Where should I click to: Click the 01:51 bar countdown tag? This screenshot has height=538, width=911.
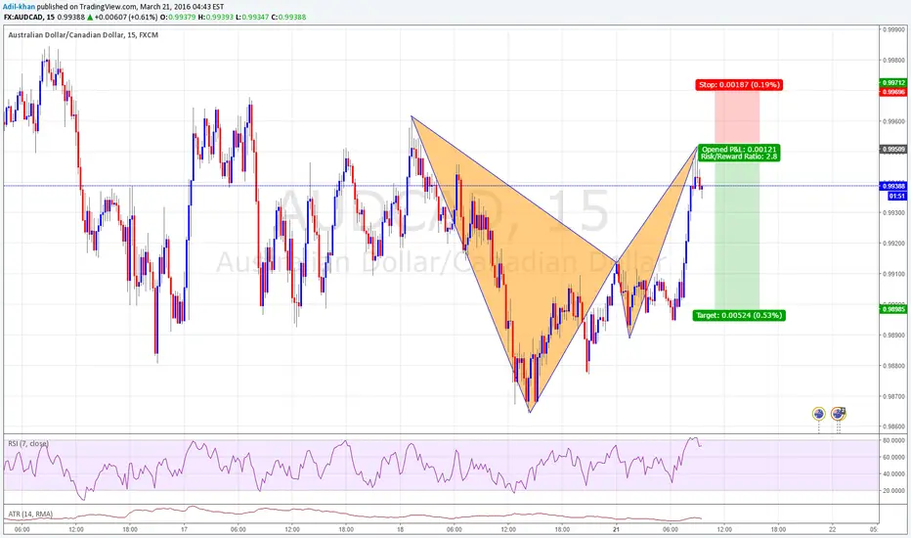pos(897,196)
